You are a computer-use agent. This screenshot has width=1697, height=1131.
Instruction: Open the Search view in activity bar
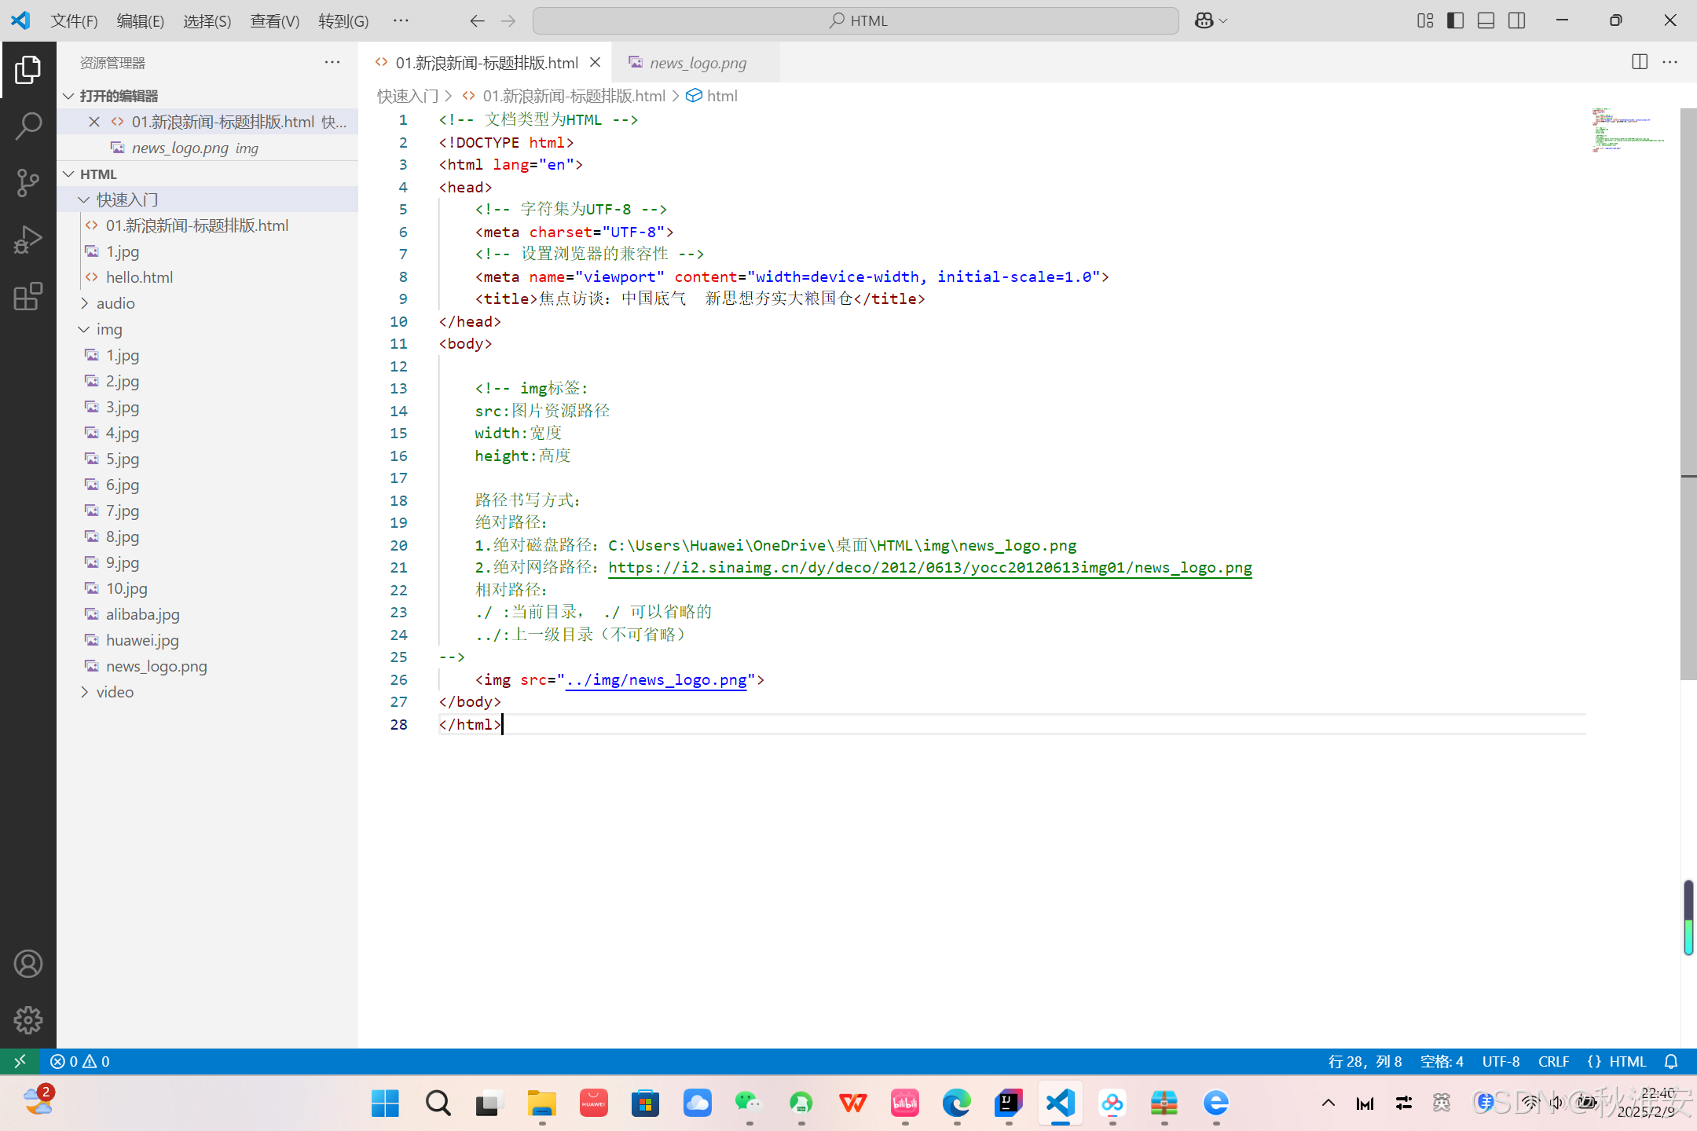coord(27,126)
